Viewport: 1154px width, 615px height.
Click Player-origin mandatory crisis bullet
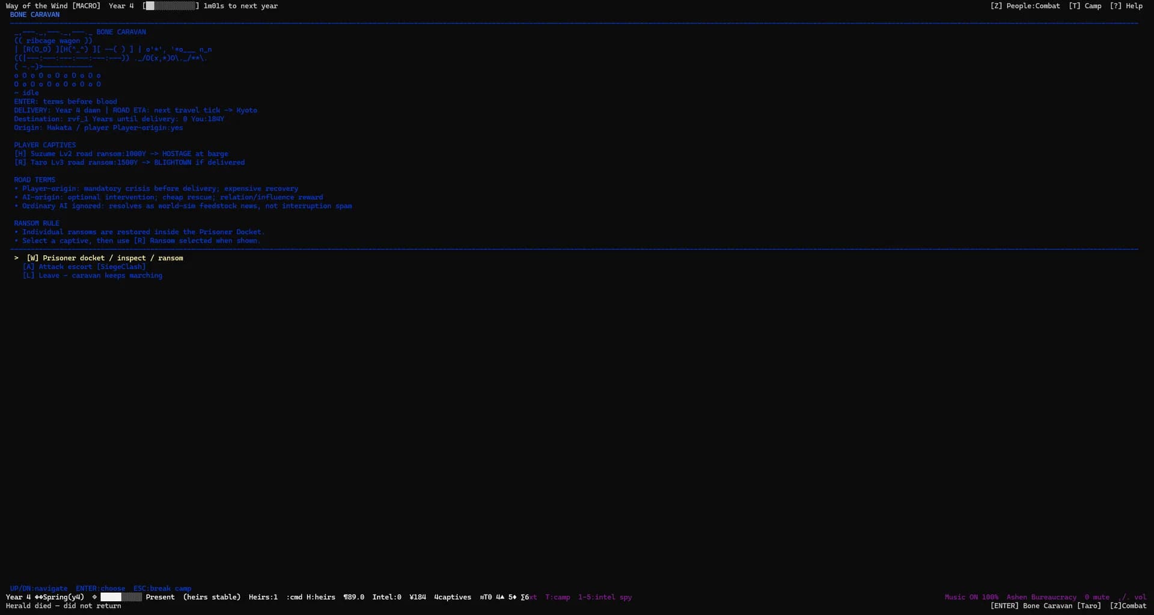coord(156,189)
